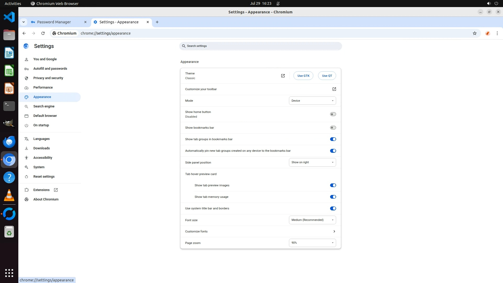Click the back navigation arrow
The image size is (503, 283).
tap(24, 33)
